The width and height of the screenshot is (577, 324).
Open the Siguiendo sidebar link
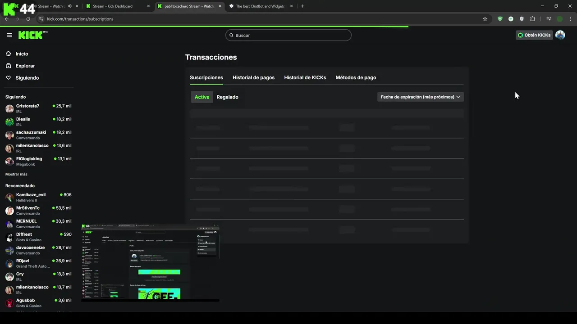pyautogui.click(x=27, y=78)
